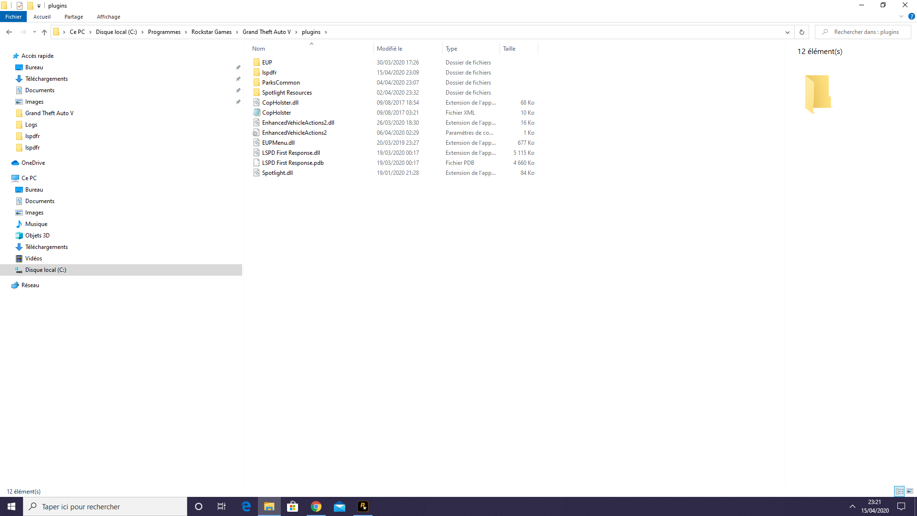Open the Fichier menu tab

(13, 17)
